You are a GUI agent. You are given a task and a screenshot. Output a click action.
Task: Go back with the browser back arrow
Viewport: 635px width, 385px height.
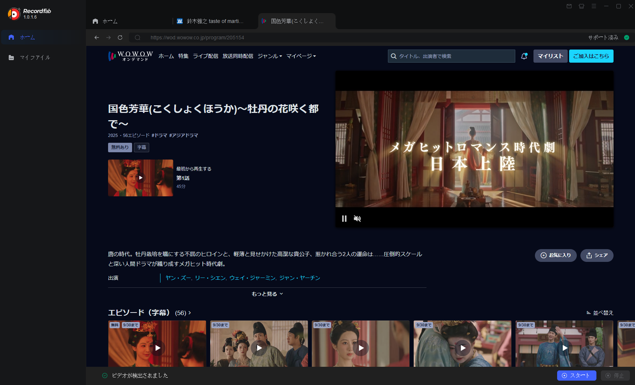coord(97,38)
